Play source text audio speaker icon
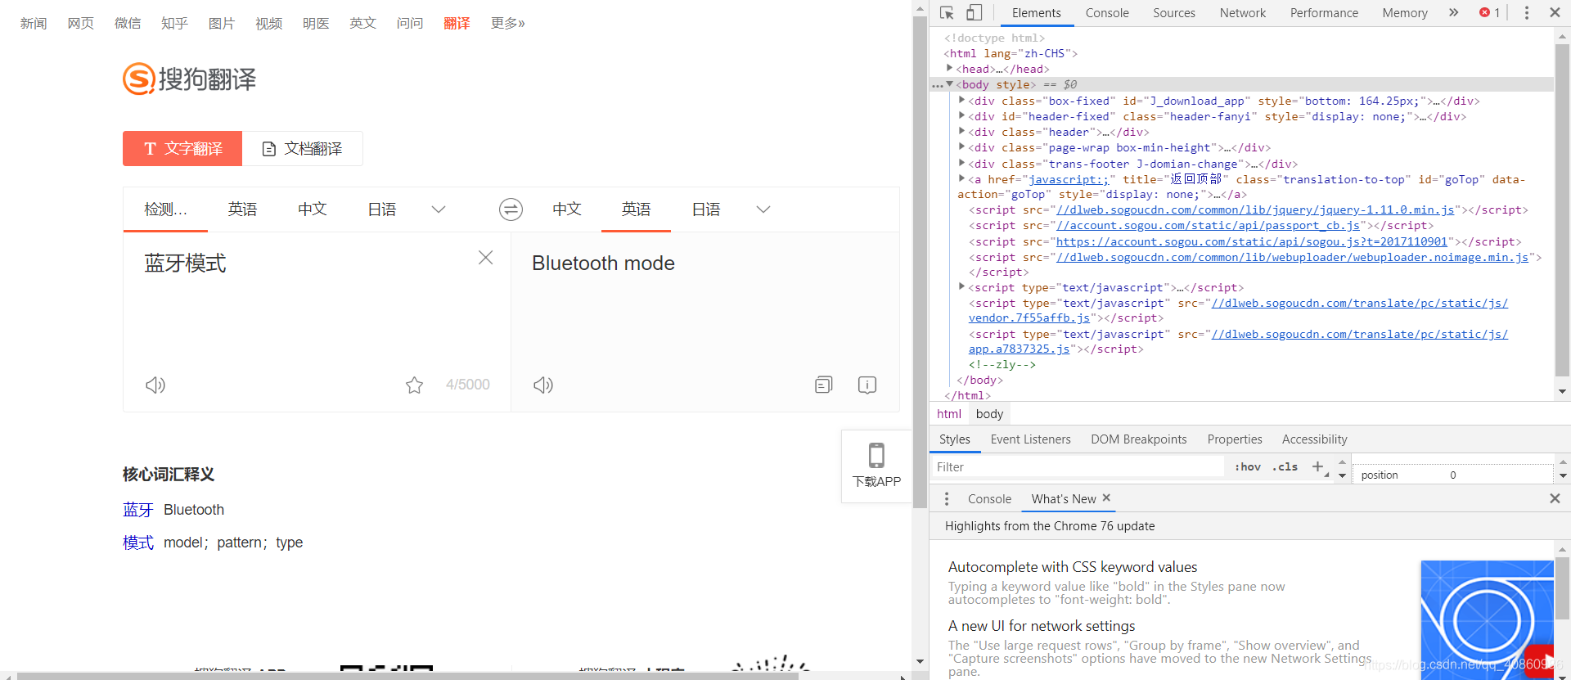This screenshot has width=1571, height=680. click(155, 385)
